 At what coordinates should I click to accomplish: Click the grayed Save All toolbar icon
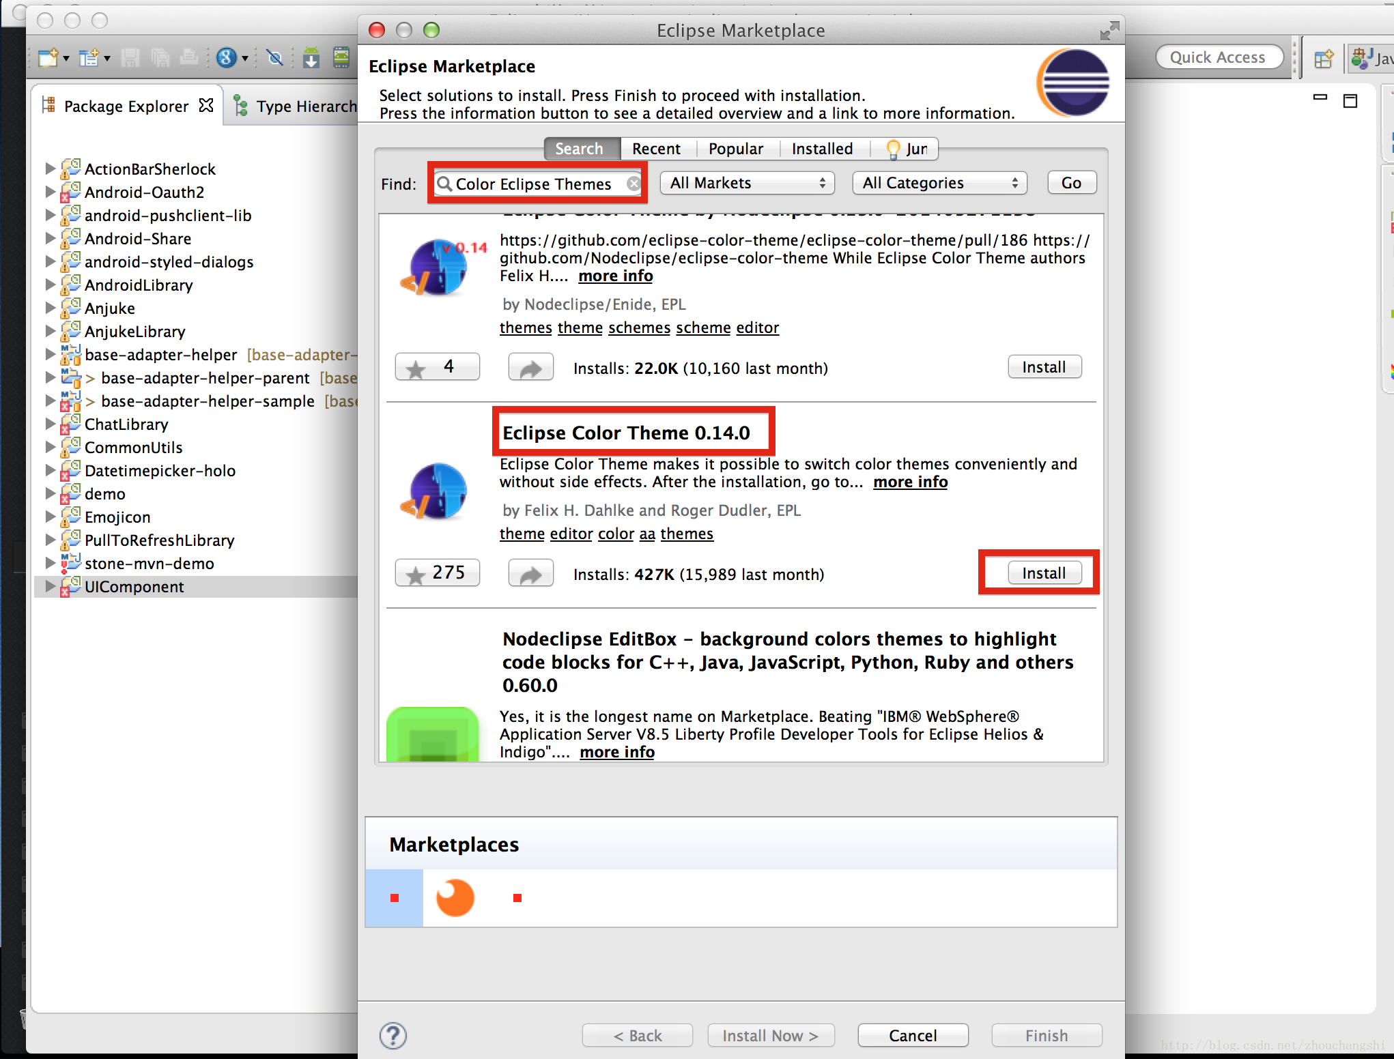coord(160,58)
